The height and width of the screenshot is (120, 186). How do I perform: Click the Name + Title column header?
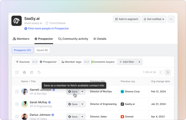point(28,81)
